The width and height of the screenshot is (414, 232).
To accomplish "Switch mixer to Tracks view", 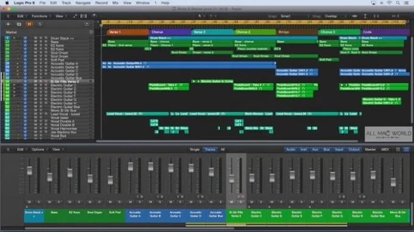I will click(210, 149).
